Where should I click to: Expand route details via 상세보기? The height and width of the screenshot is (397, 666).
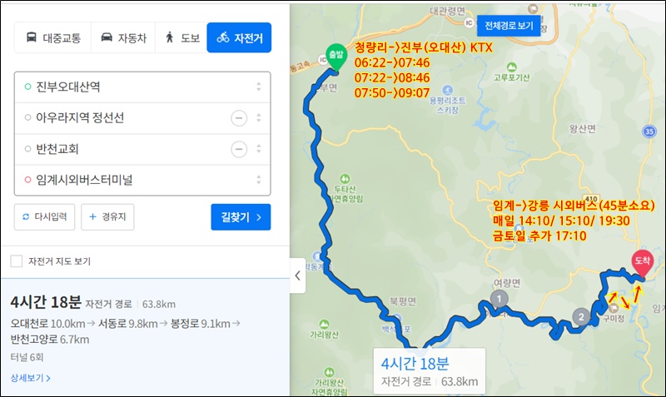[31, 378]
